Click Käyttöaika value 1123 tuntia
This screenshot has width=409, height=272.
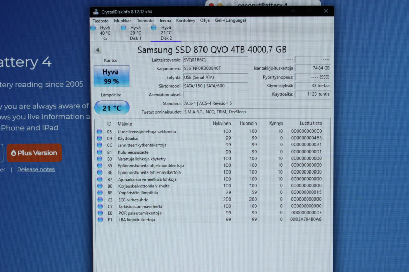point(313,94)
